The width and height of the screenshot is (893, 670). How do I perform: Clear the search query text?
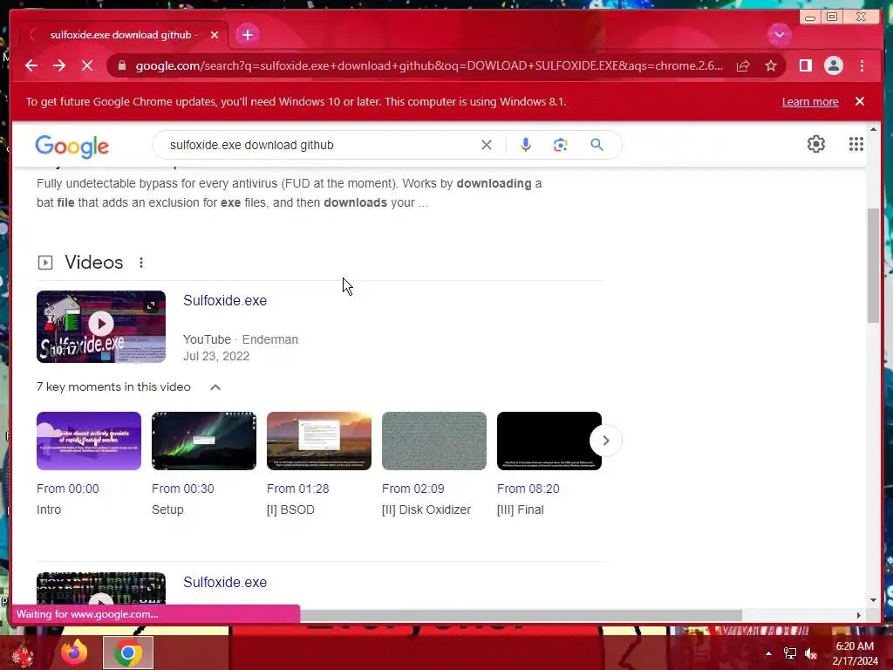click(487, 145)
